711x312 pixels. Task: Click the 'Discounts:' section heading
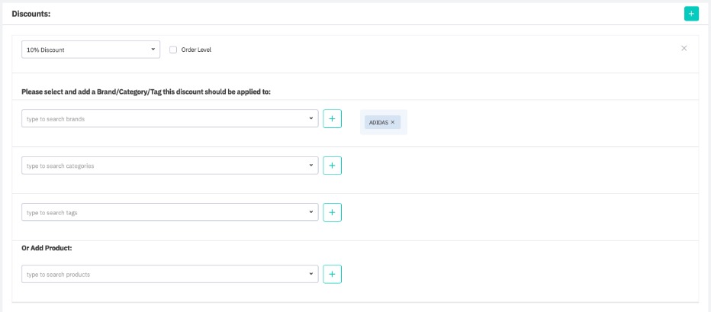point(31,14)
